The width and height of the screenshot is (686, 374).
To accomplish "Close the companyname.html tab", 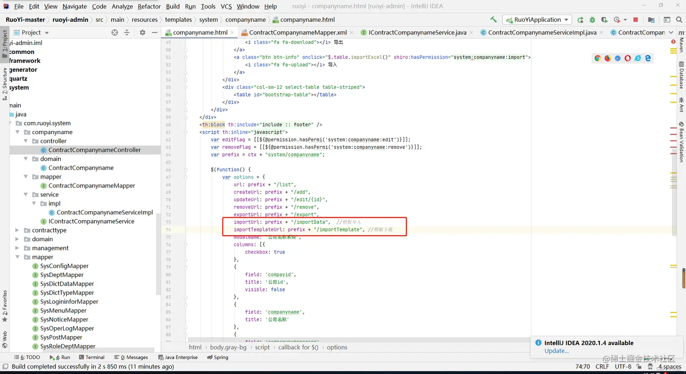I will click(232, 33).
